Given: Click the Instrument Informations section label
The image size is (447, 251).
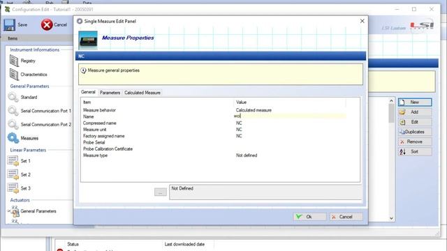Looking at the screenshot, I should (x=35, y=50).
